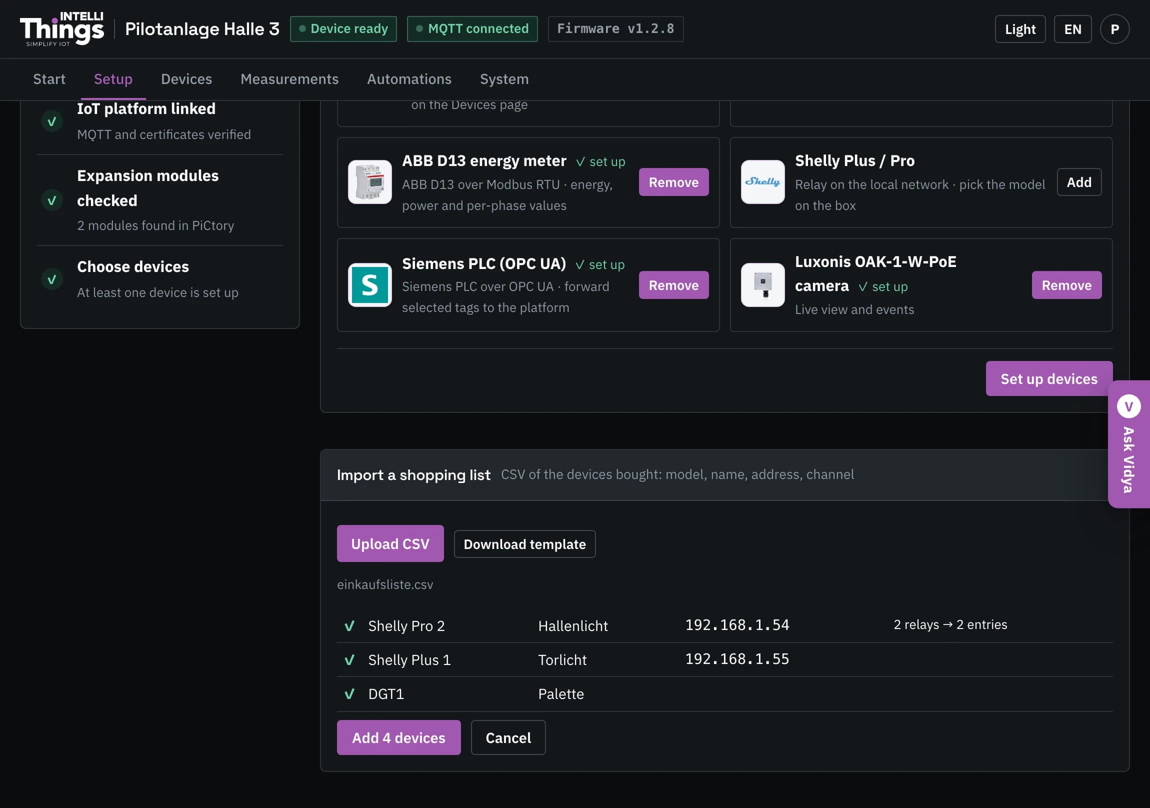1150x808 pixels.
Task: Click the Firmware v1.2.8 badge
Action: pos(615,28)
